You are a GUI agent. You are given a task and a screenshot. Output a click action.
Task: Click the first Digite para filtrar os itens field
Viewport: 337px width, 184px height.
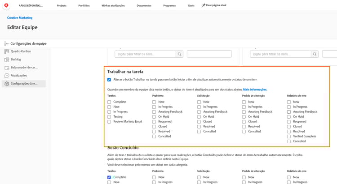145,54
